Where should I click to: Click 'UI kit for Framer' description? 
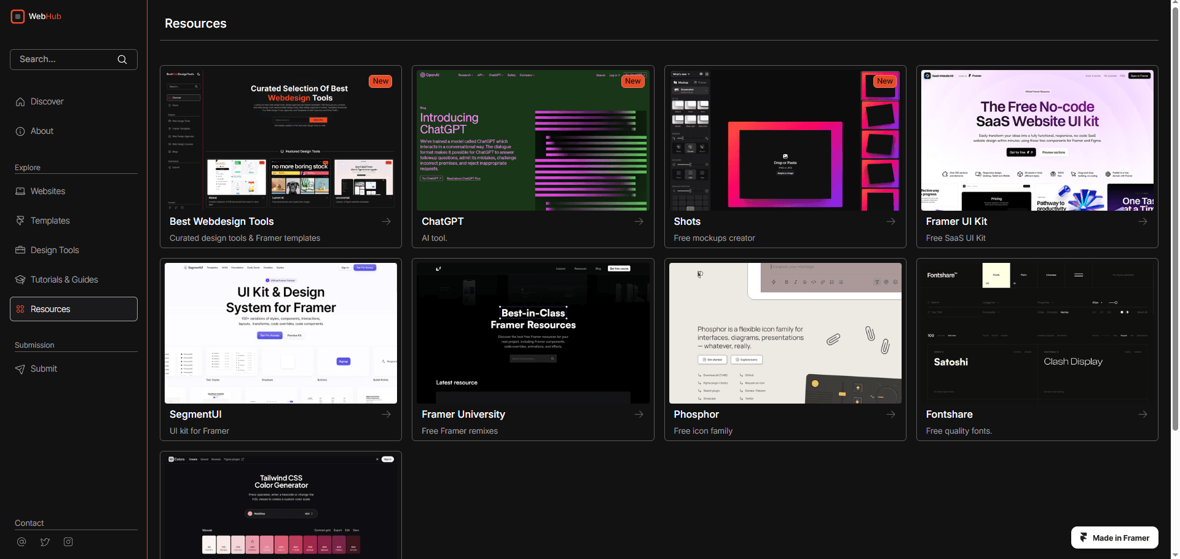[199, 431]
